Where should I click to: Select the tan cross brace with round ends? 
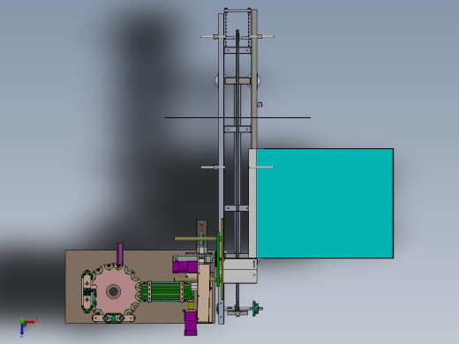237,80
